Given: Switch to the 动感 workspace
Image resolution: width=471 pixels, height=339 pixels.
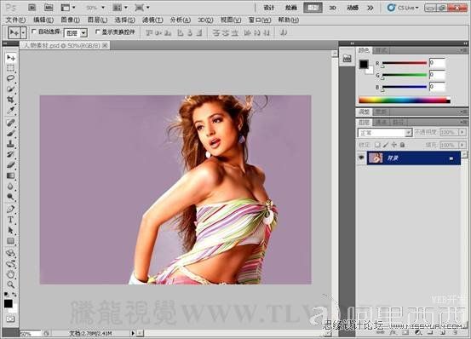Looking at the screenshot, I should (x=353, y=8).
